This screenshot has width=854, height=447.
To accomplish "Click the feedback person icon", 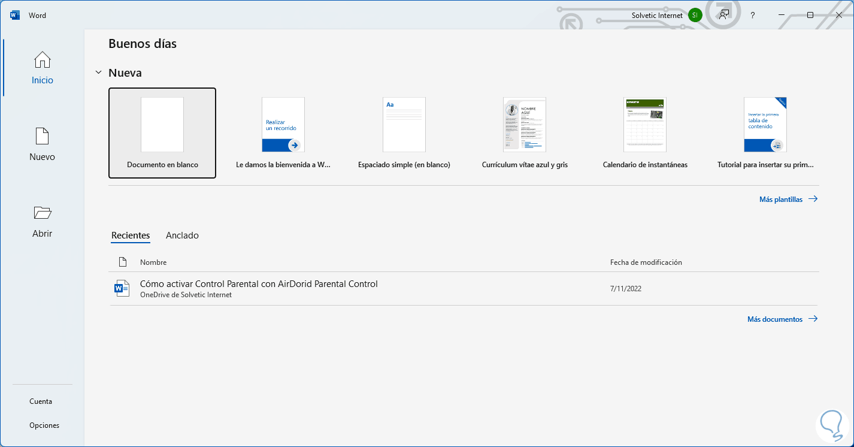I will click(x=725, y=15).
